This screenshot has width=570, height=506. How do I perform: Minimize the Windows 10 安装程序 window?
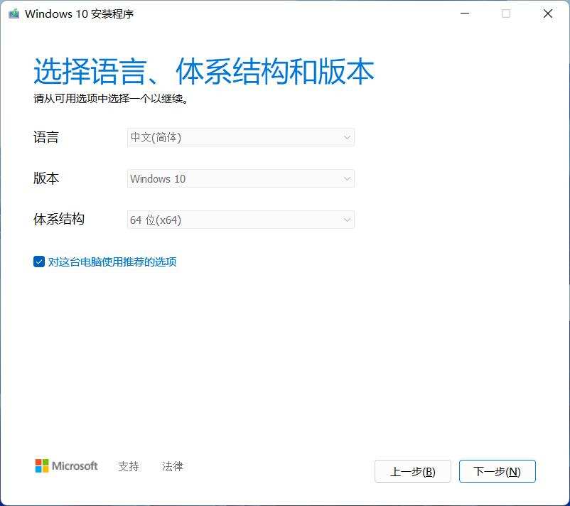pos(465,14)
